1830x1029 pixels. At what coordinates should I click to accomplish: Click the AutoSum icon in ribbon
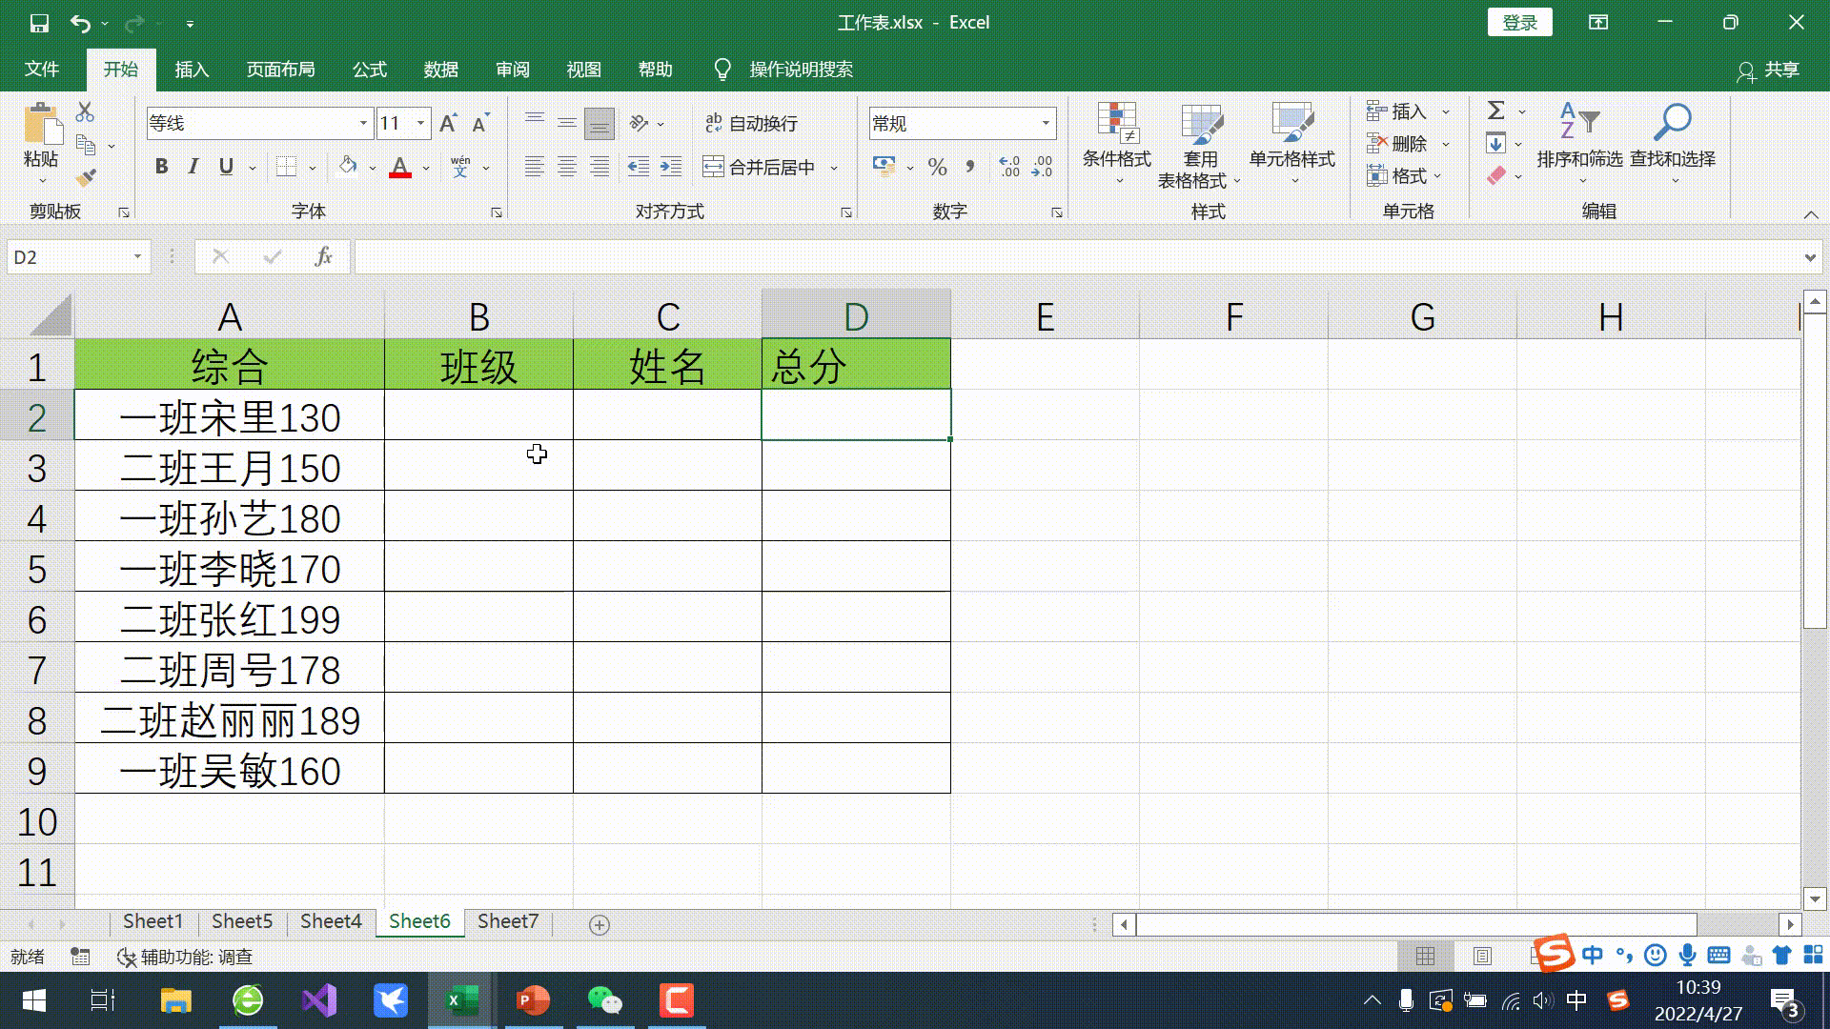[1498, 111]
